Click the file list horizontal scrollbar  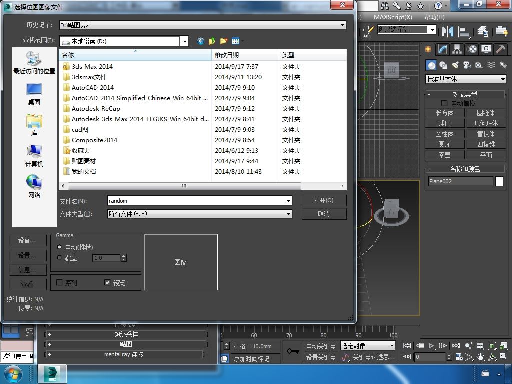tap(184, 186)
